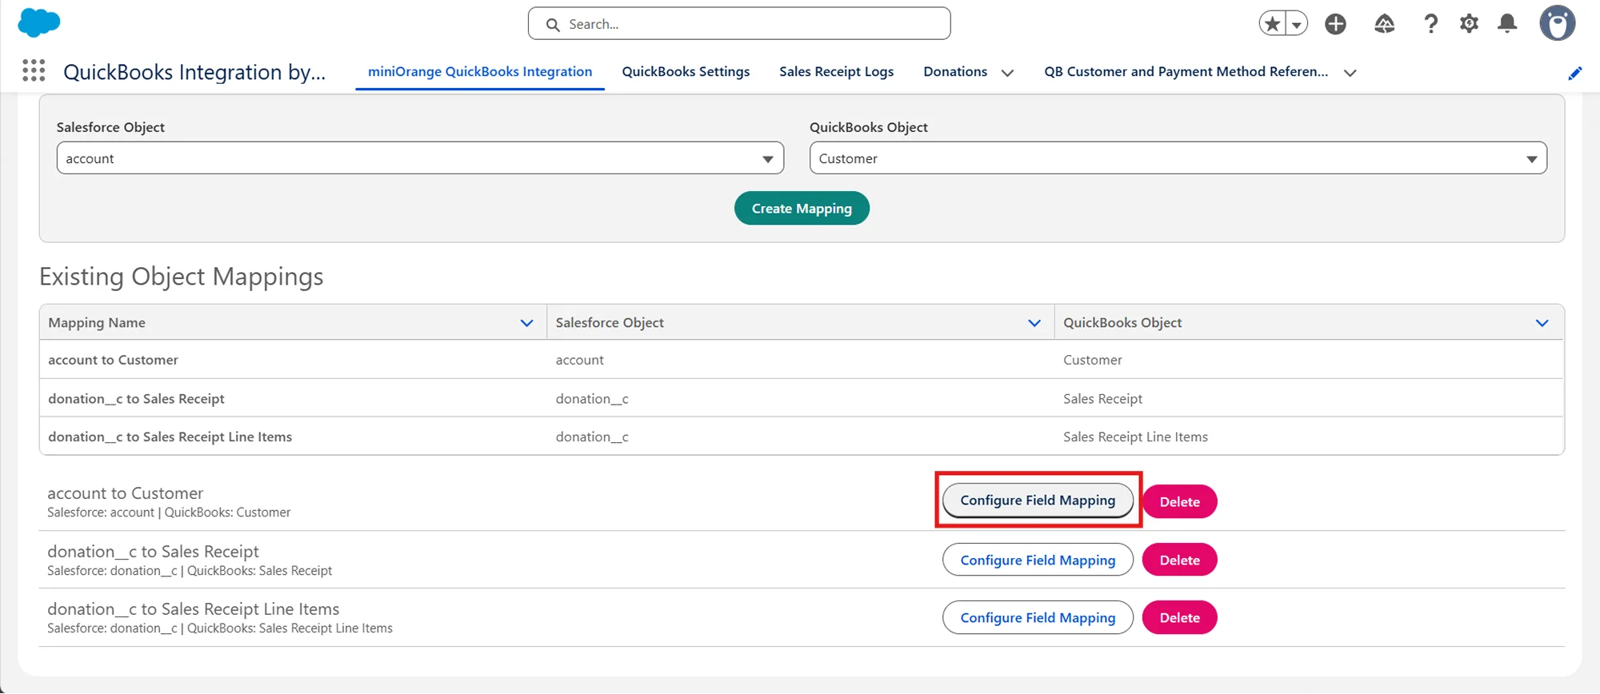Open QuickBooks Object column chevron menu
The height and width of the screenshot is (694, 1600).
(x=1542, y=323)
